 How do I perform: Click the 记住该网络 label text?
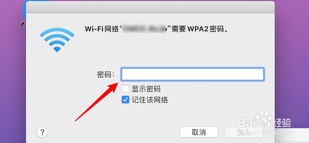click(x=150, y=100)
